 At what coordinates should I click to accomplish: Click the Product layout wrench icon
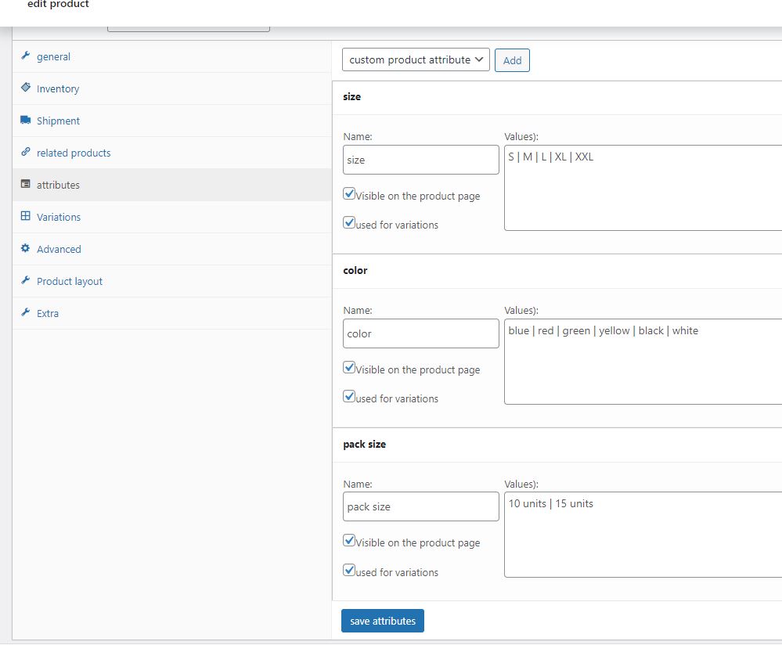click(25, 280)
